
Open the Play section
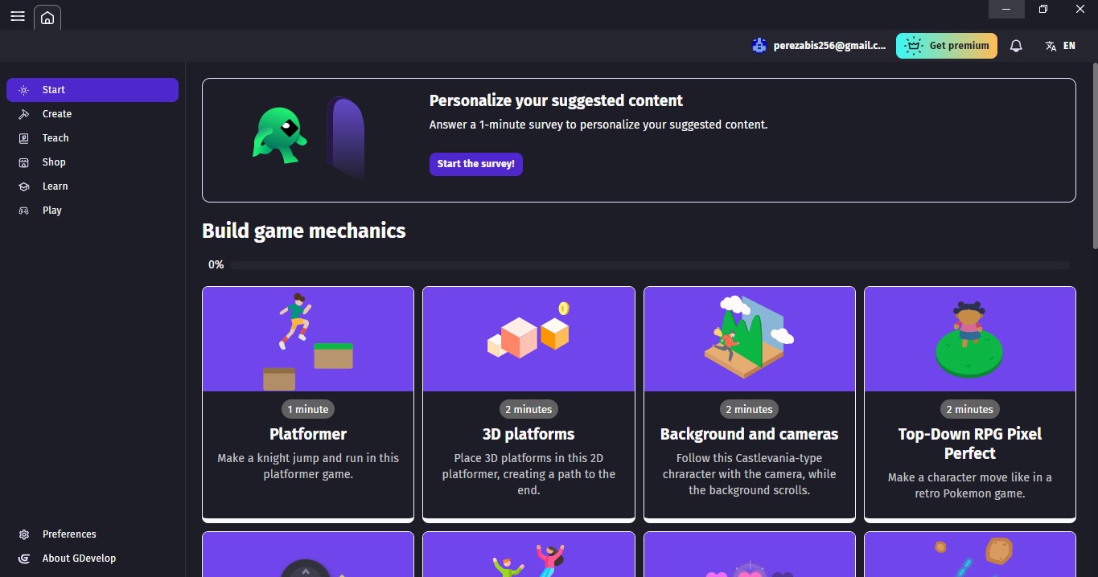(x=93, y=211)
